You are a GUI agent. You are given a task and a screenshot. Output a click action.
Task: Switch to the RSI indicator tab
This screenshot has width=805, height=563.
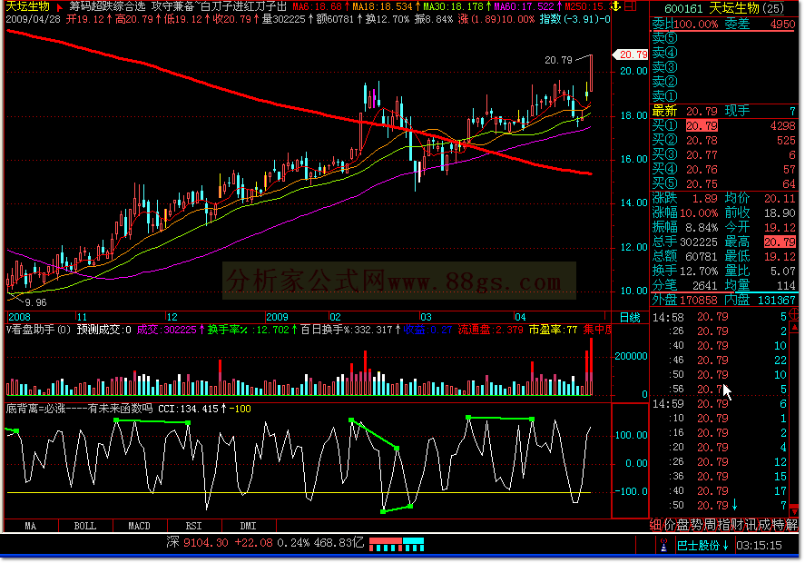click(x=194, y=526)
